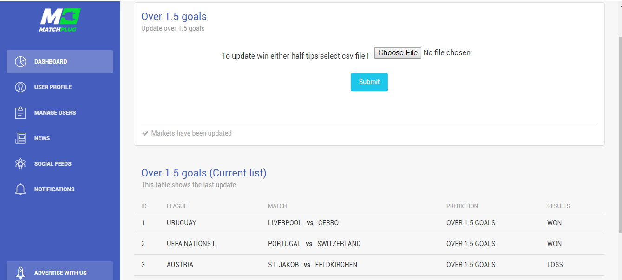Viewport: 622px width, 280px height.
Task: Click the Social Feeds atom icon
Action: [20, 164]
